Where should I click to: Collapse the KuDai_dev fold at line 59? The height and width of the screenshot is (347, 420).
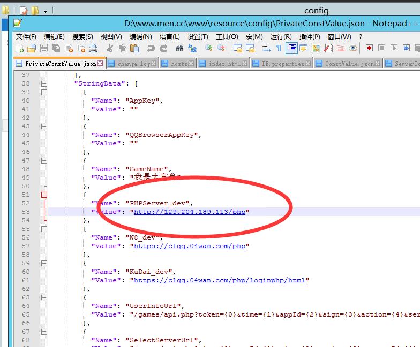click(44, 263)
